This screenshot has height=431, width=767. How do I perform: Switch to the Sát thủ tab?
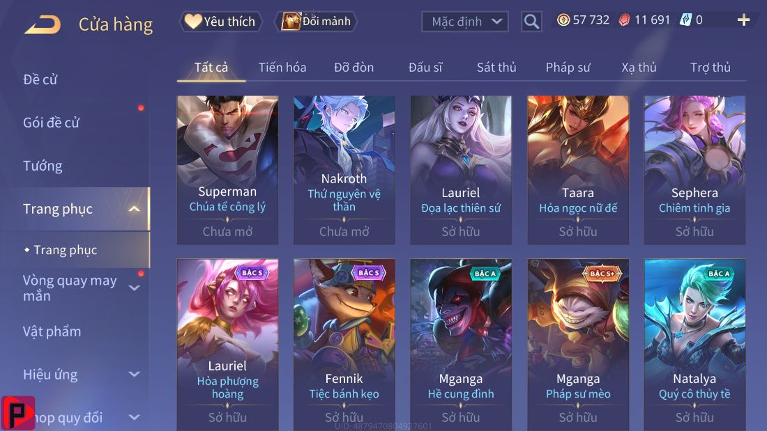(496, 68)
